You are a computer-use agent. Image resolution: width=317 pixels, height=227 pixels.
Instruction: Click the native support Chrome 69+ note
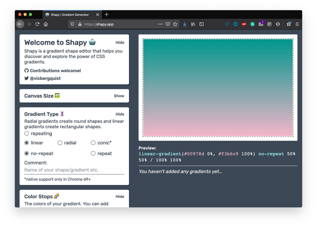pos(58,179)
